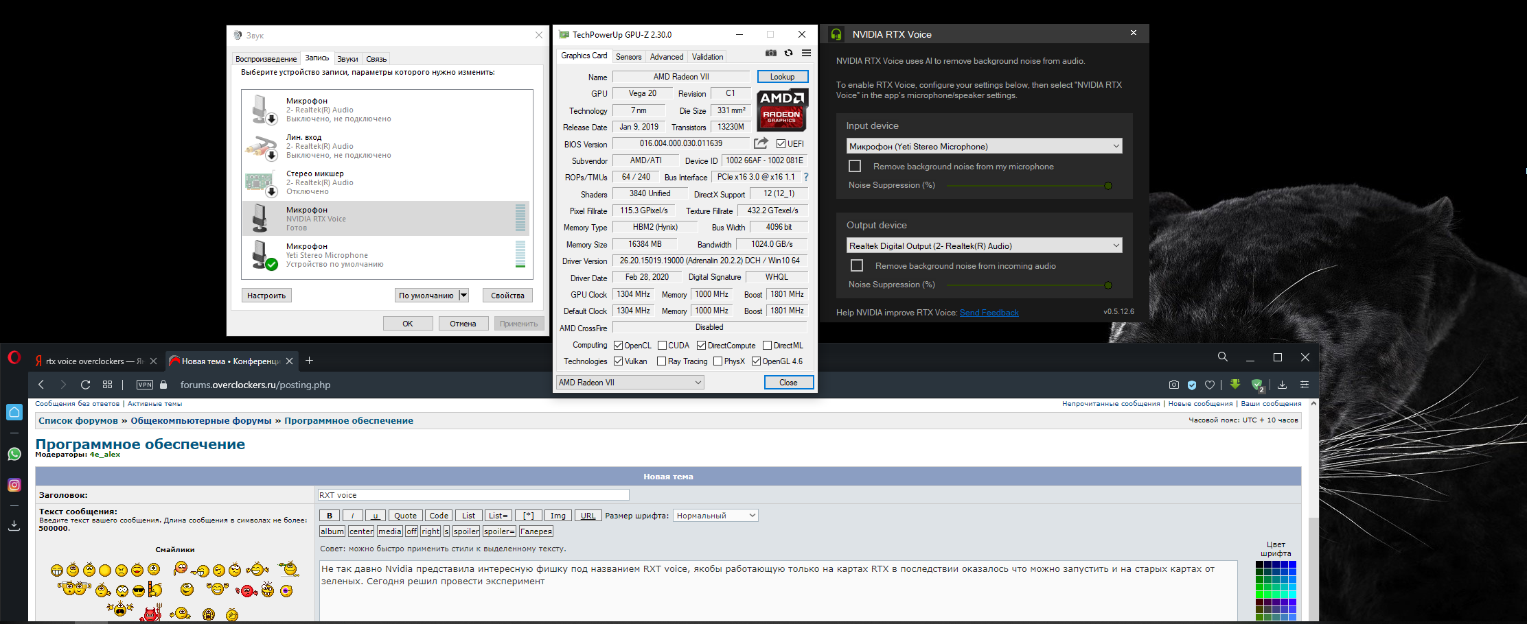Expand the 'По умолчанию' dropdown arrow

pyautogui.click(x=463, y=296)
